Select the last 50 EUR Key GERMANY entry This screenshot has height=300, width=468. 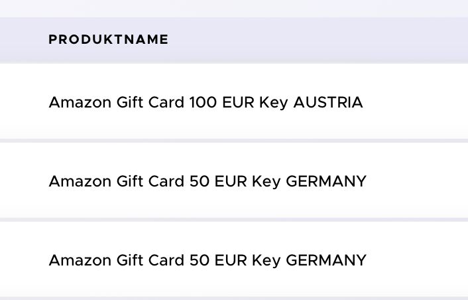coord(207,260)
